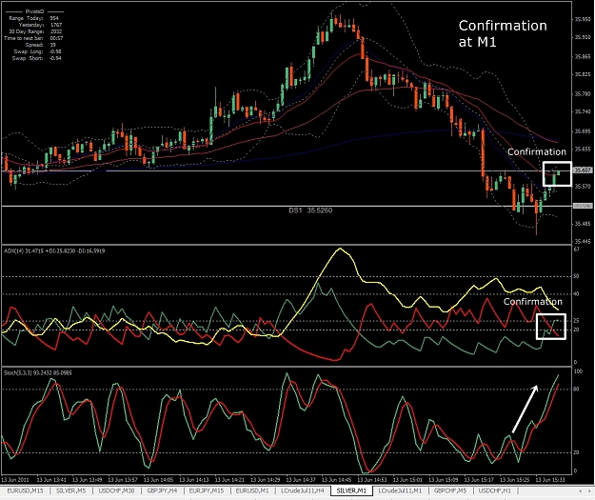Click the Yesterday range info line
Screen dimensions: 595x500
[40, 25]
